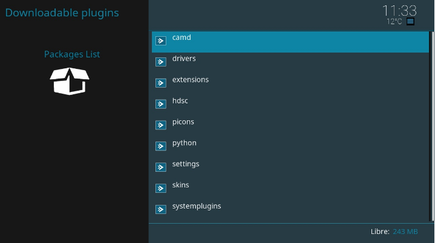Viewport: 435px width, 243px height.
Task: Select the camd list entry
Action: coord(182,37)
